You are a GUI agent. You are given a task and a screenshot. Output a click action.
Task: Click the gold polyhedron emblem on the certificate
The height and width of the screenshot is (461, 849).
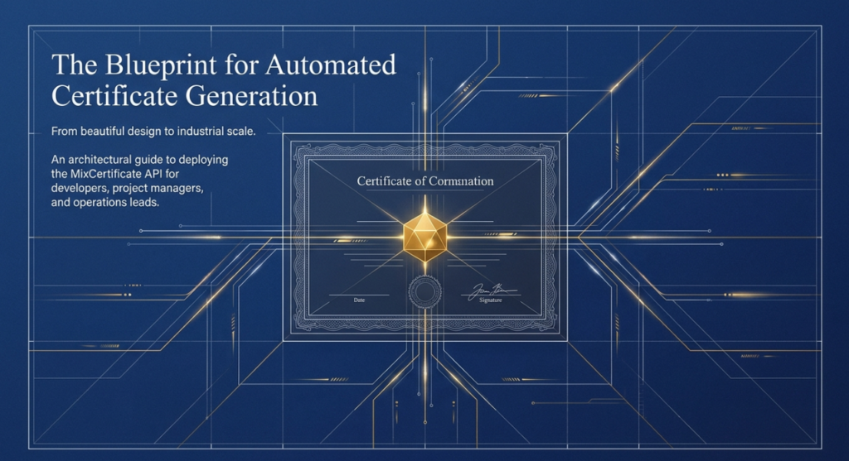(425, 236)
